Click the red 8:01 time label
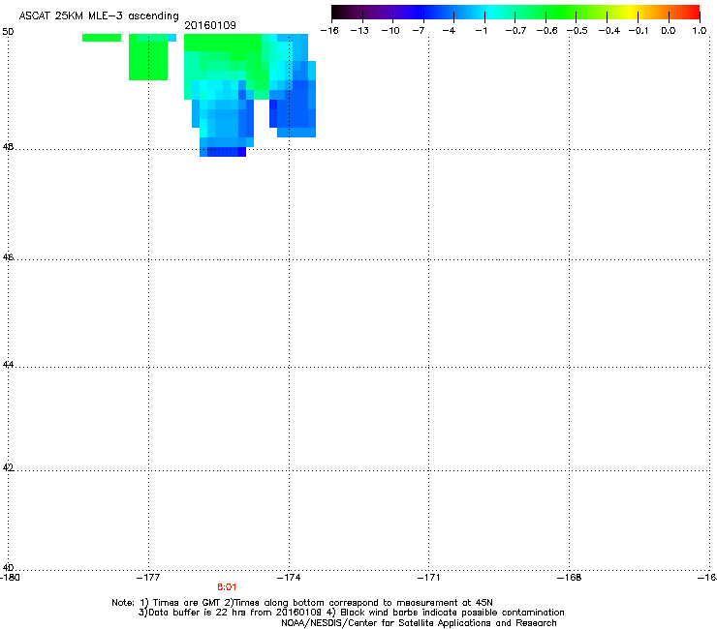Viewport: 717px width, 629px height. (x=227, y=587)
